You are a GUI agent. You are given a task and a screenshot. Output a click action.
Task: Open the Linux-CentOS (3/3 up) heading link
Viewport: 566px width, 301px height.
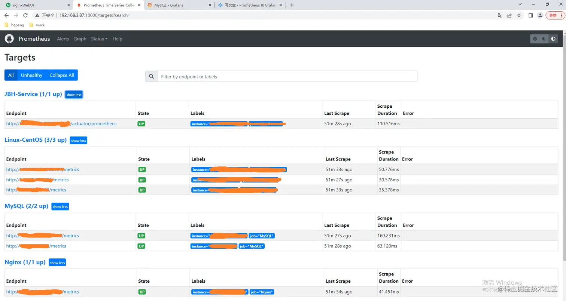(36, 140)
